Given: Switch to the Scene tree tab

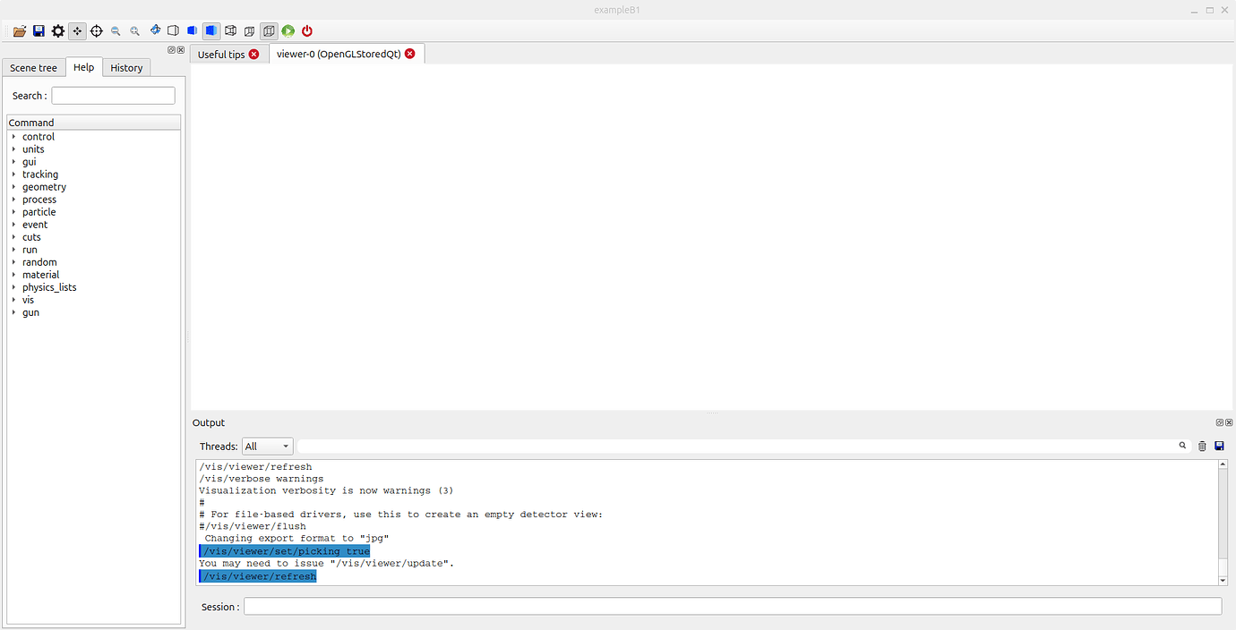Looking at the screenshot, I should click(x=33, y=67).
